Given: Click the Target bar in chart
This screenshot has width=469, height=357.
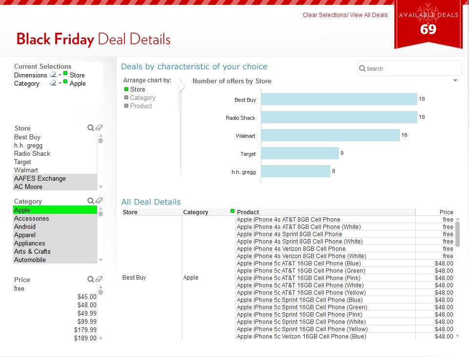Looking at the screenshot, I should coord(300,153).
